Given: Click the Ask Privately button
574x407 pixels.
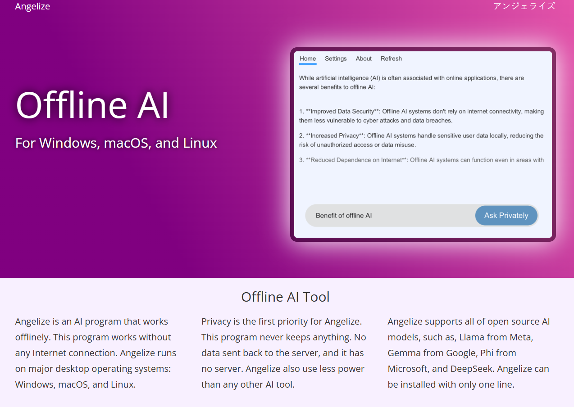Looking at the screenshot, I should coord(506,216).
